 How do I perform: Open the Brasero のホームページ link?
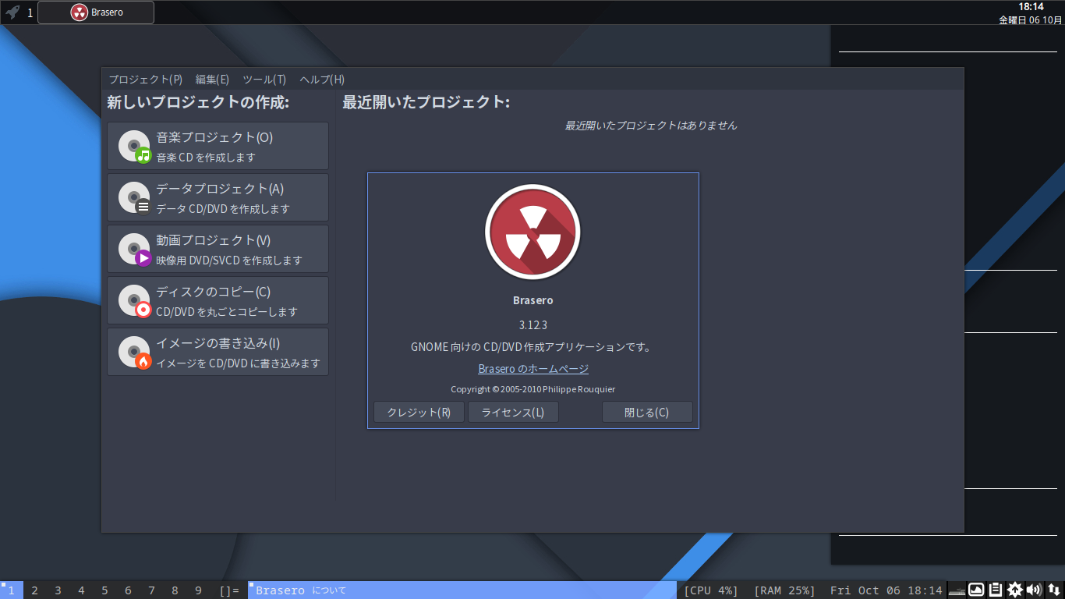click(533, 369)
